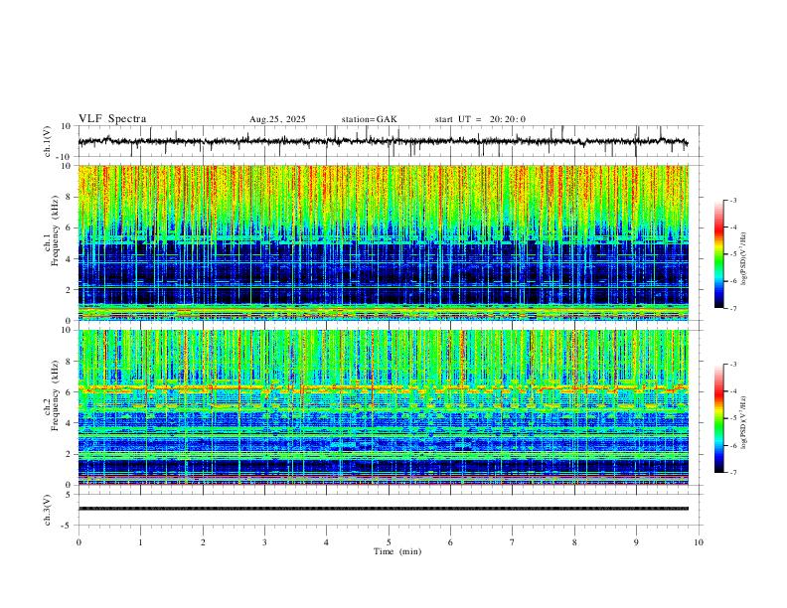This screenshot has height=608, width=787.
Task: Click the "ch.1(V)" axis label
Action: click(48, 141)
